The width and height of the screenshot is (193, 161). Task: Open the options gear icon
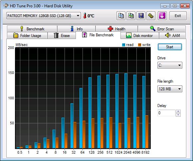click(151, 16)
